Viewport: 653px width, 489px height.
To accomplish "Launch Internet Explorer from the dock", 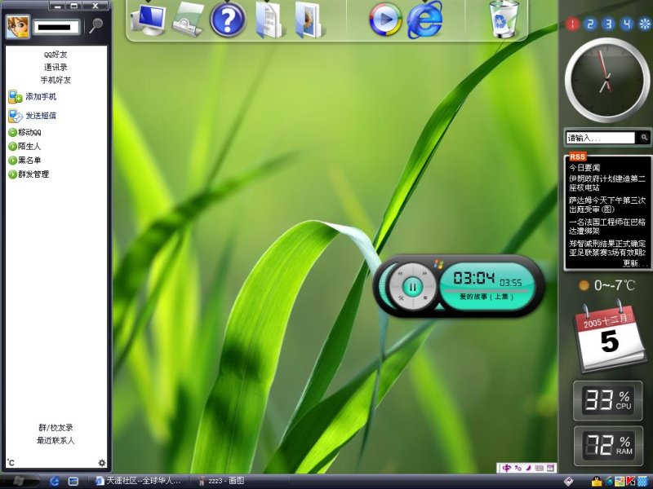I will 424,20.
